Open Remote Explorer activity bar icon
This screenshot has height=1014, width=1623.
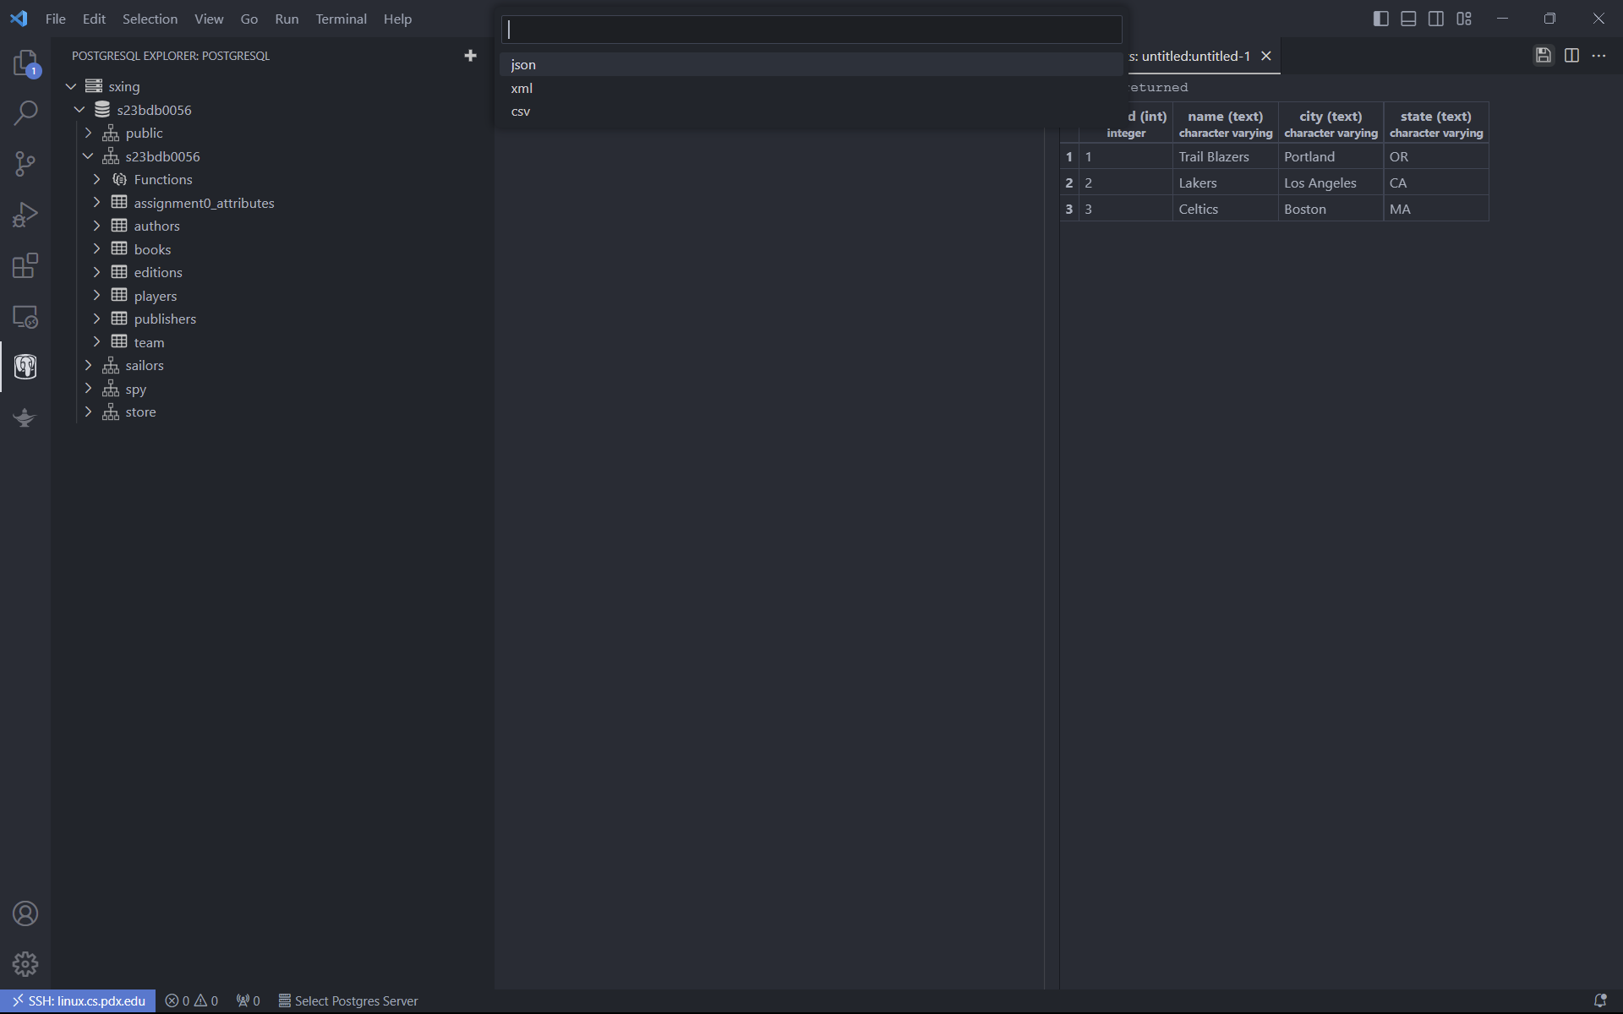(x=25, y=317)
